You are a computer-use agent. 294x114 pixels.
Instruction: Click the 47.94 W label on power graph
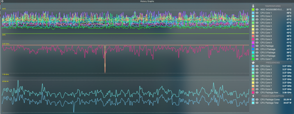5,82
